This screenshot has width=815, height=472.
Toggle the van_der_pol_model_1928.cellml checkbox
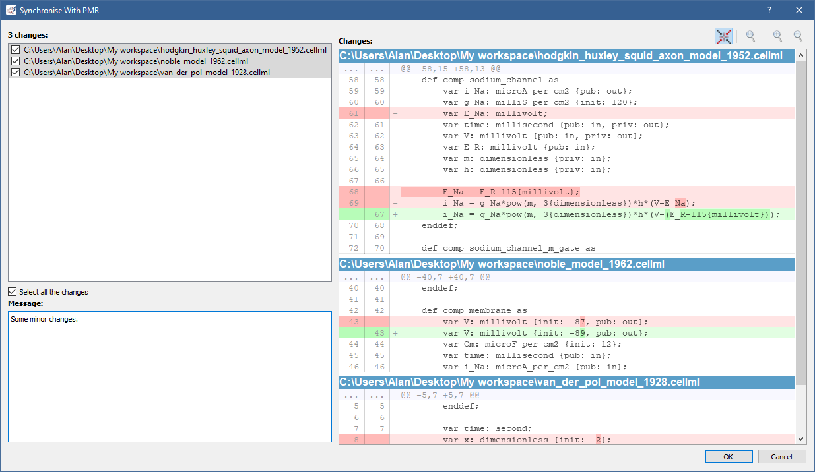coord(16,73)
